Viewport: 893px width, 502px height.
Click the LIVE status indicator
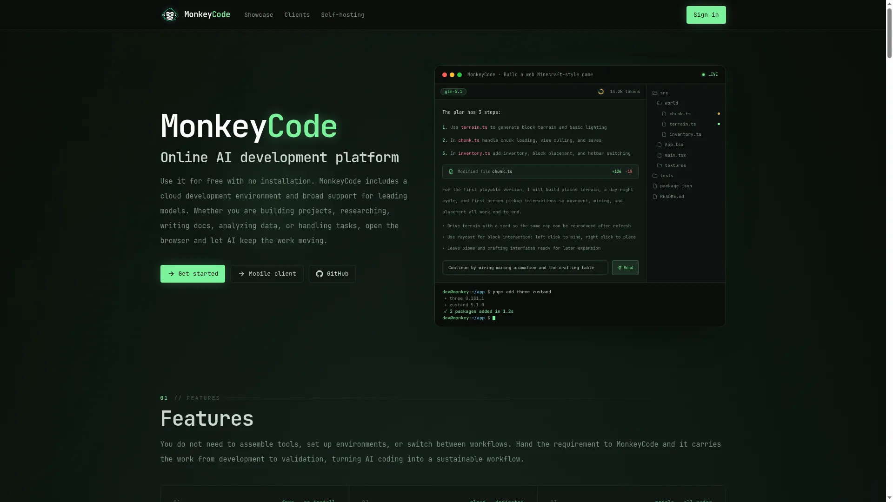coord(710,74)
